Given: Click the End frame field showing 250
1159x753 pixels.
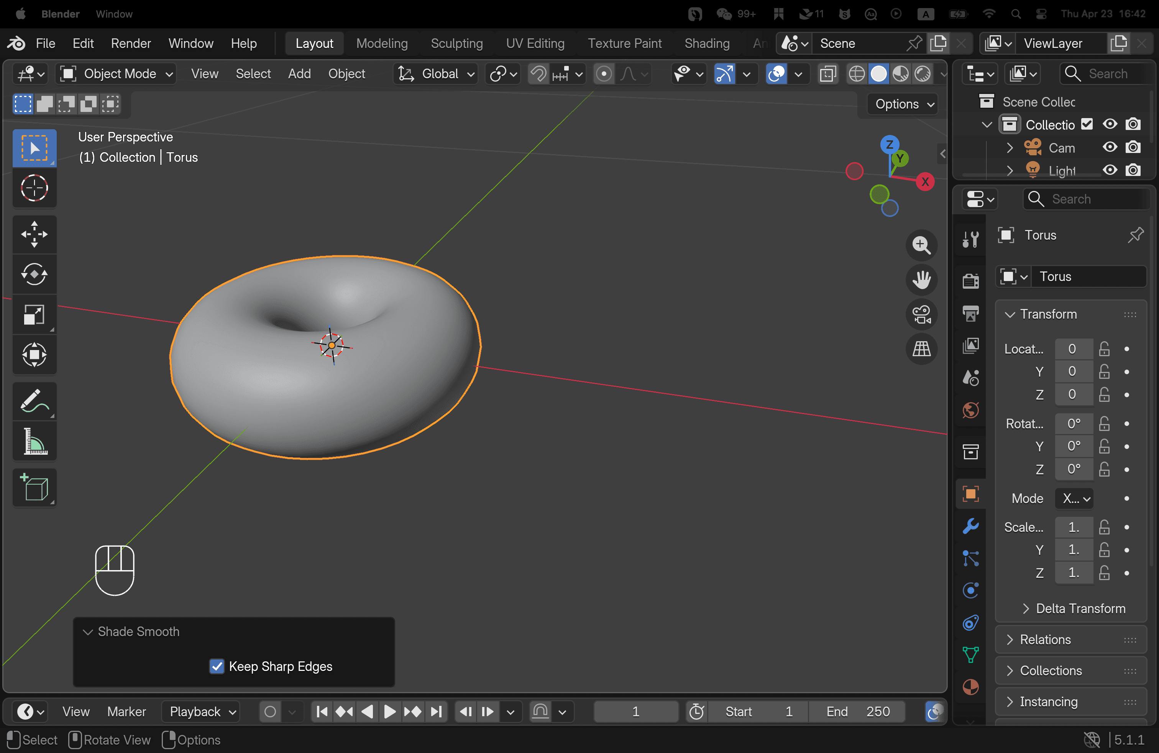Looking at the screenshot, I should coord(857,712).
